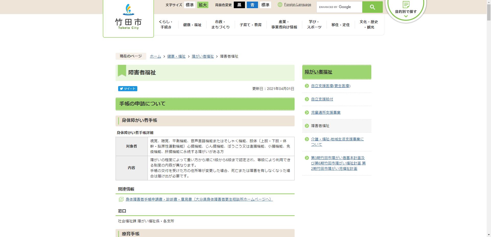Screen dimensions: 491x237
Task: Click the arrow icon beside 自立支援給付
Action: pyautogui.click(x=306, y=99)
